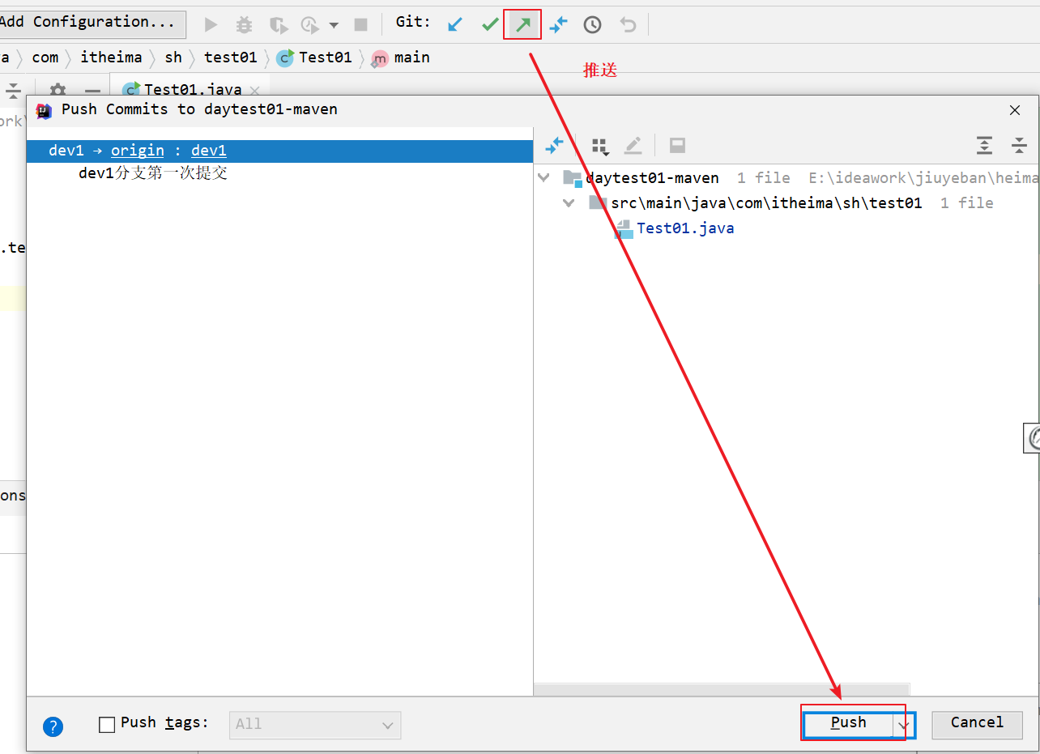
Task: Click Expand All icon in file tree
Action: click(x=984, y=146)
